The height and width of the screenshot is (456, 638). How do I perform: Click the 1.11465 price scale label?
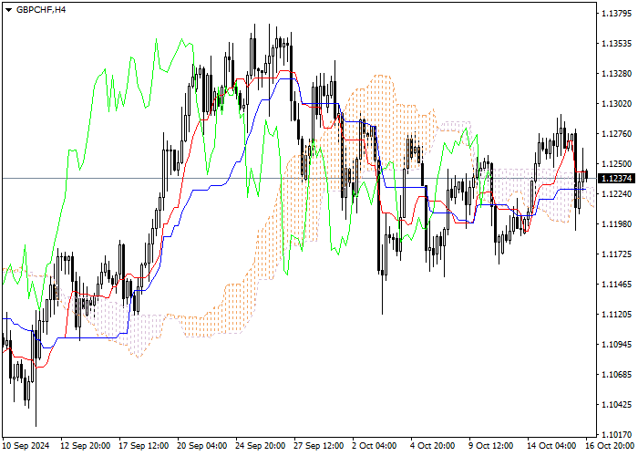pyautogui.click(x=616, y=285)
